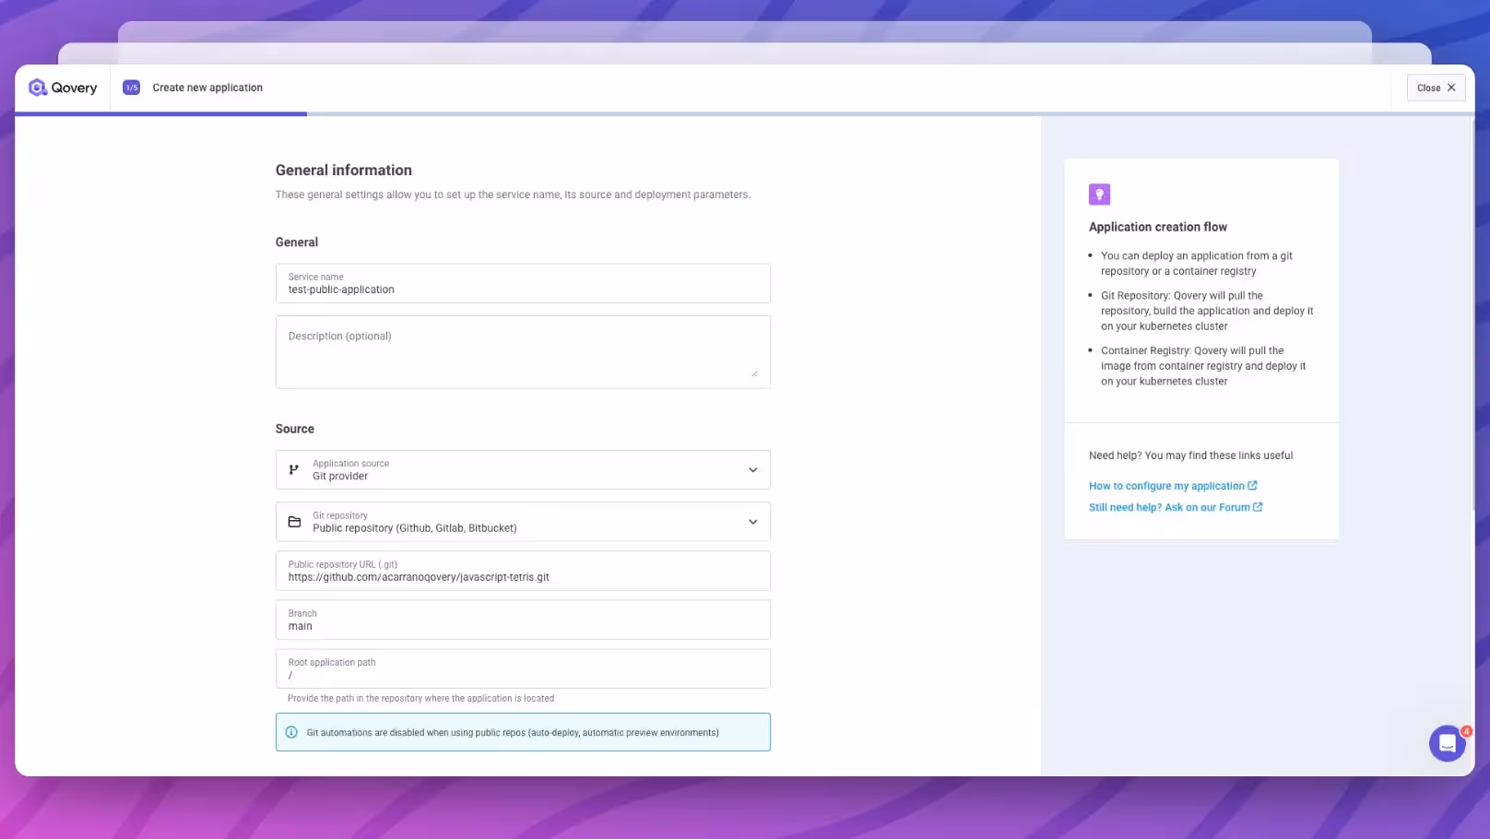Change the Branch field value
The height and width of the screenshot is (839, 1490).
[523, 620]
